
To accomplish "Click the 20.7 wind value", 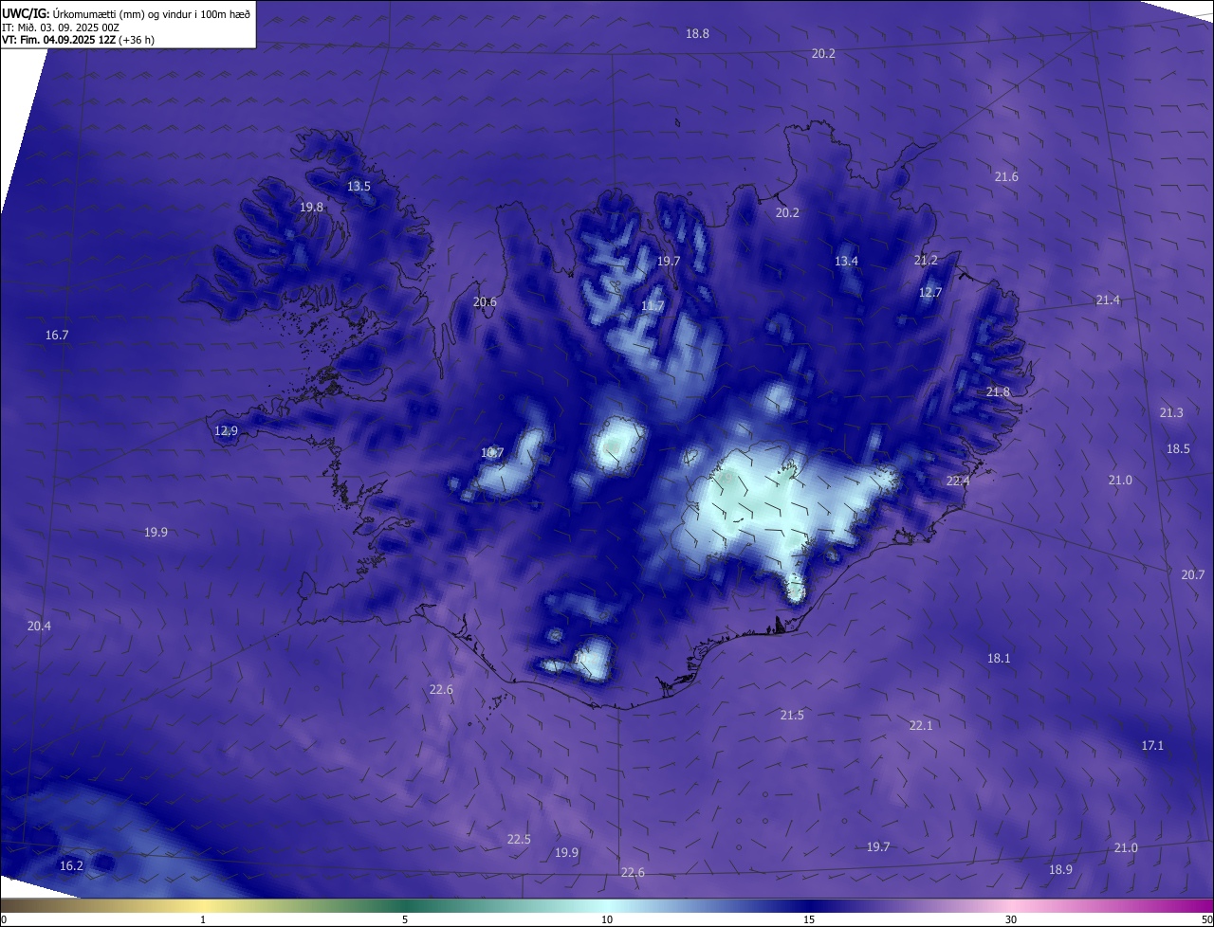I will (1192, 574).
